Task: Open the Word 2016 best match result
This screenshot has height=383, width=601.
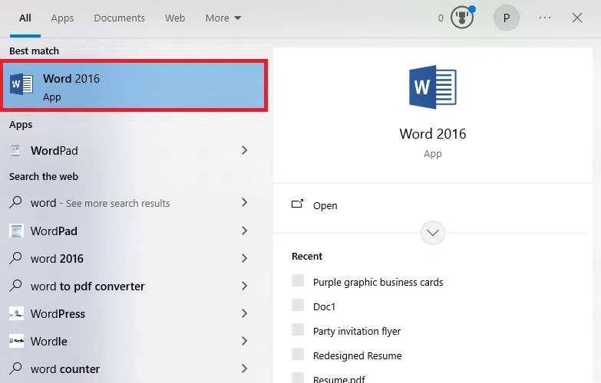Action: pyautogui.click(x=134, y=86)
